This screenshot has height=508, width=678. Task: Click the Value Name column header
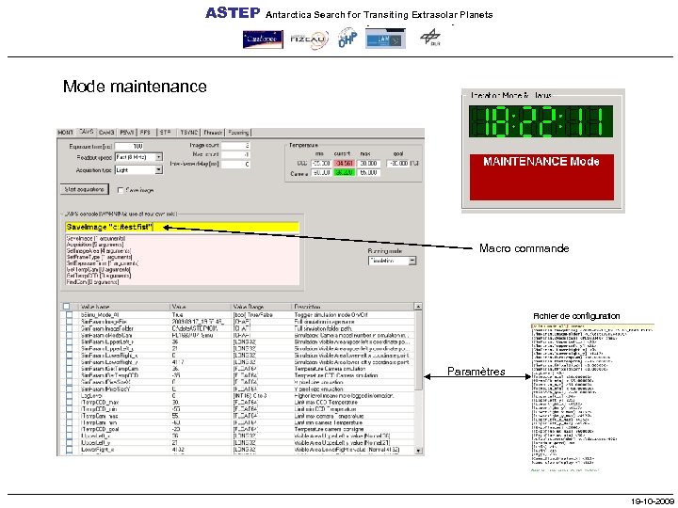tap(124, 307)
